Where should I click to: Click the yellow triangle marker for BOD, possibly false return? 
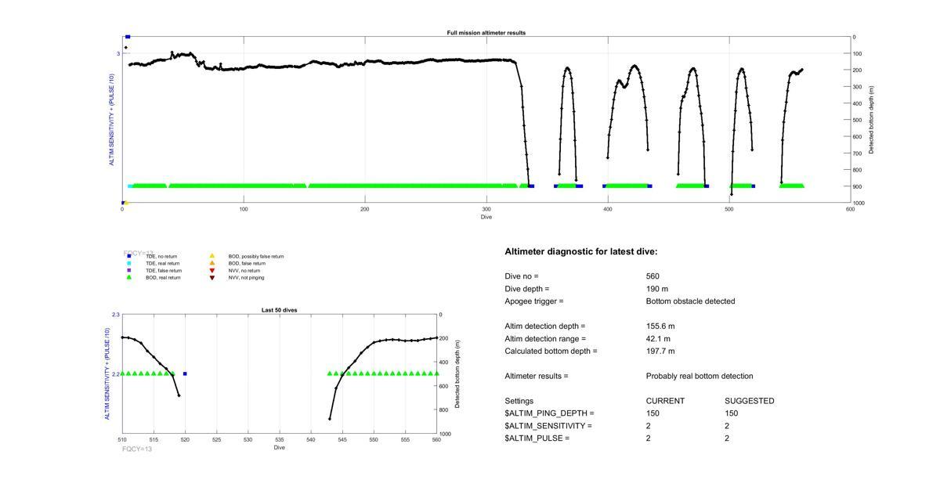click(211, 256)
